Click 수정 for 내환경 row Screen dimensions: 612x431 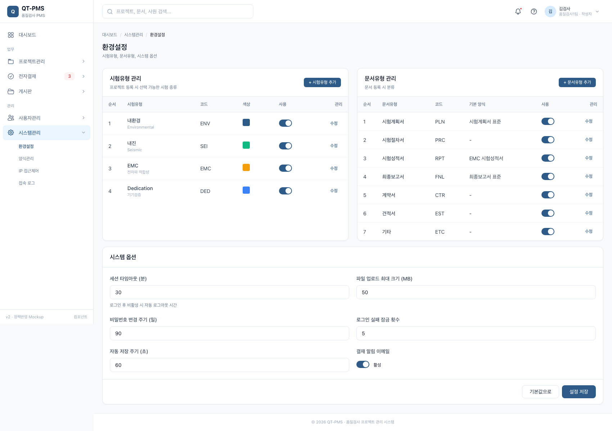click(334, 124)
